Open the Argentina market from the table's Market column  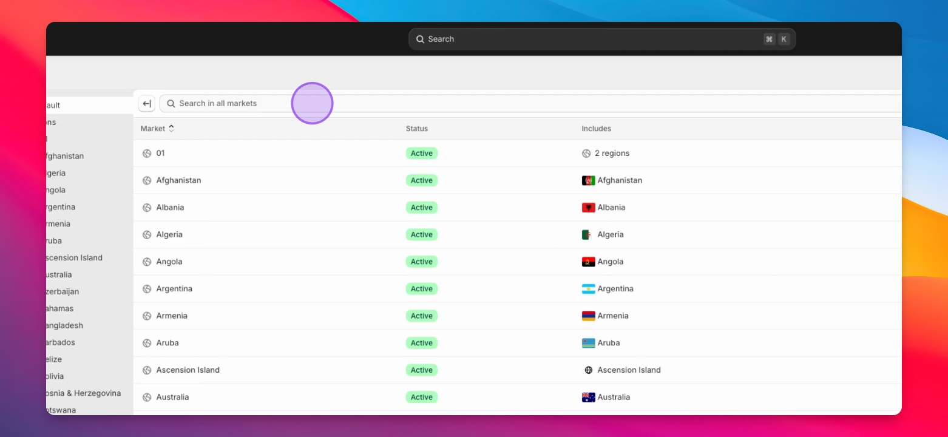click(174, 289)
